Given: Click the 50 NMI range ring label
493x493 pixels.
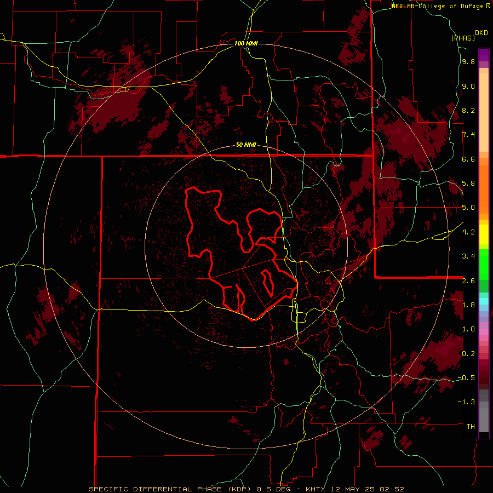Looking at the screenshot, I should point(246,145).
